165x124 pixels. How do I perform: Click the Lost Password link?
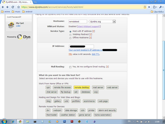14,17
